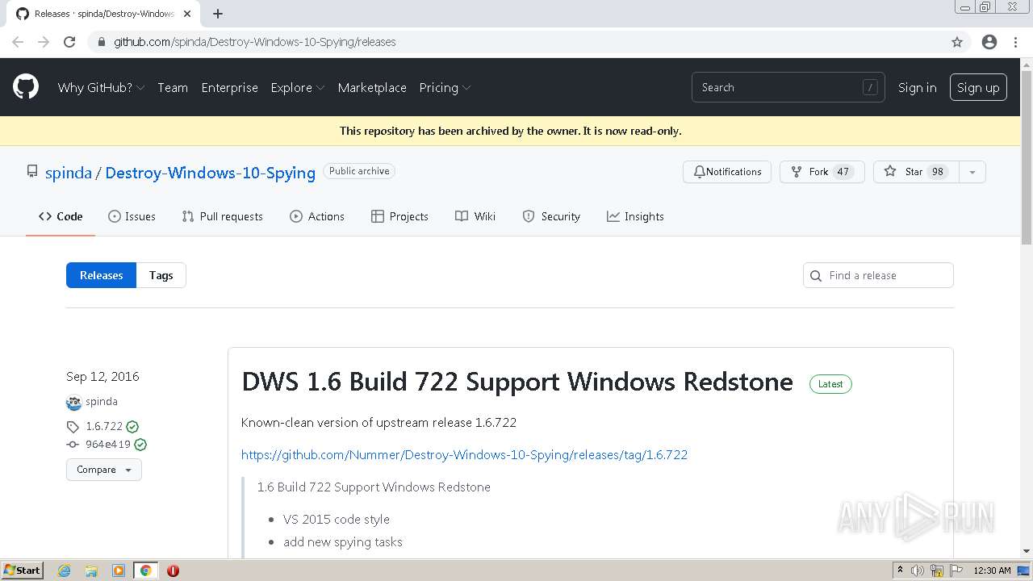Go back with the browser back arrow
The height and width of the screenshot is (581, 1033).
pyautogui.click(x=18, y=42)
